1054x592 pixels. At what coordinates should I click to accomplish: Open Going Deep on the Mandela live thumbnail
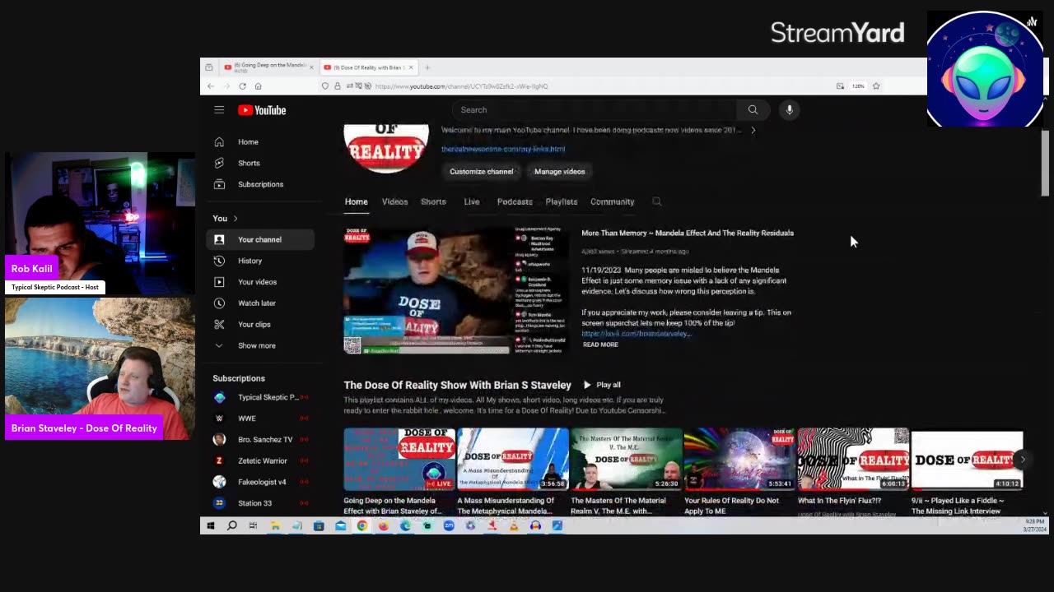pyautogui.click(x=399, y=459)
